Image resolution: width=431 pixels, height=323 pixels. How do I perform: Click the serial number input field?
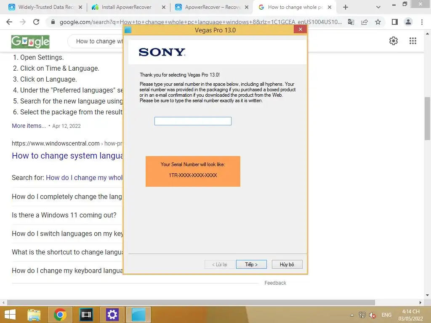pos(193,121)
